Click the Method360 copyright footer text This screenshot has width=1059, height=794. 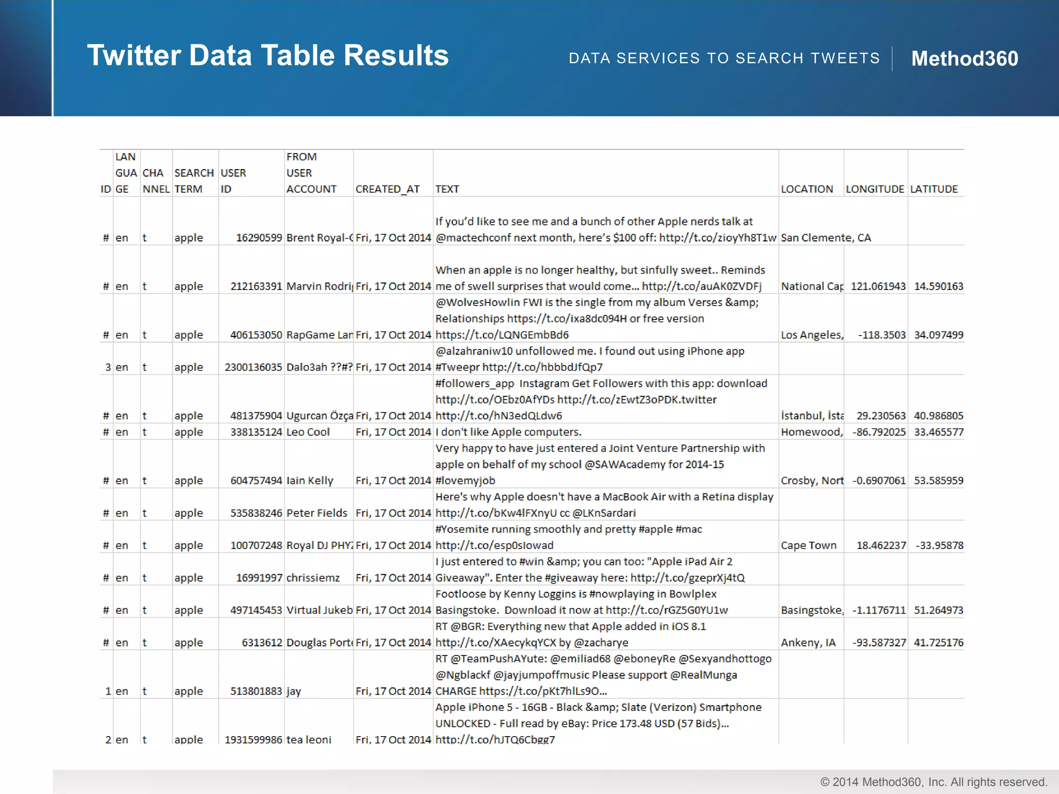coord(934,782)
